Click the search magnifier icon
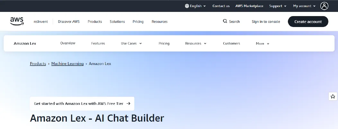The width and height of the screenshot is (338, 129). pos(225,21)
